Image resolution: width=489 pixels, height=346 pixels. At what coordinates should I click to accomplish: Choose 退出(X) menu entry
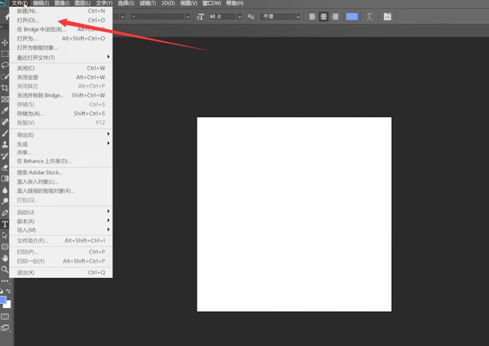click(x=61, y=272)
